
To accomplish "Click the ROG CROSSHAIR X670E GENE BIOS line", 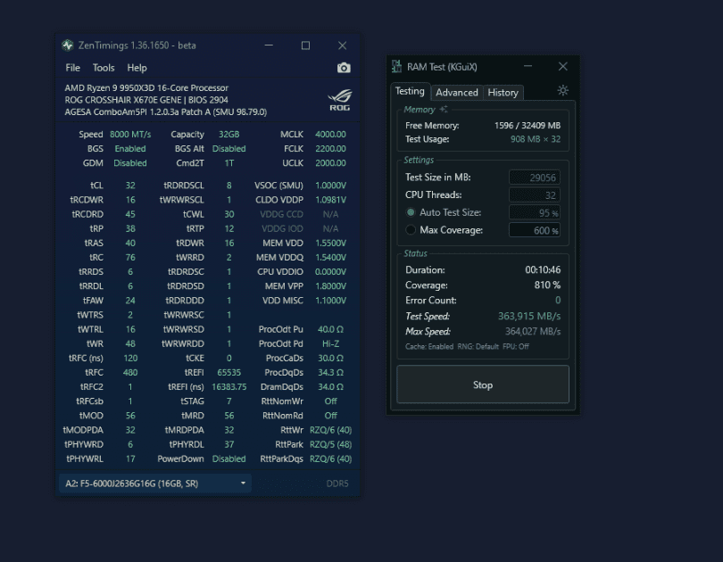I will click(x=146, y=100).
